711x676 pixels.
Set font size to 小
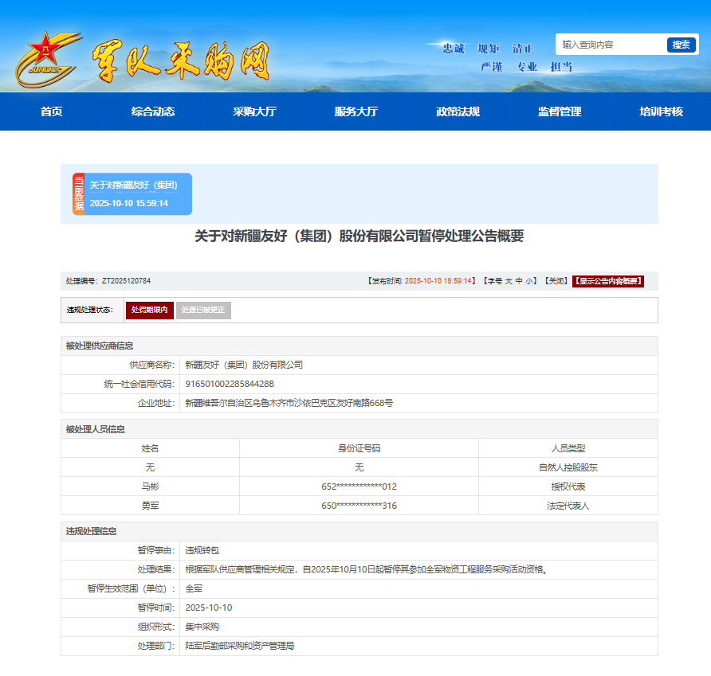click(x=529, y=281)
